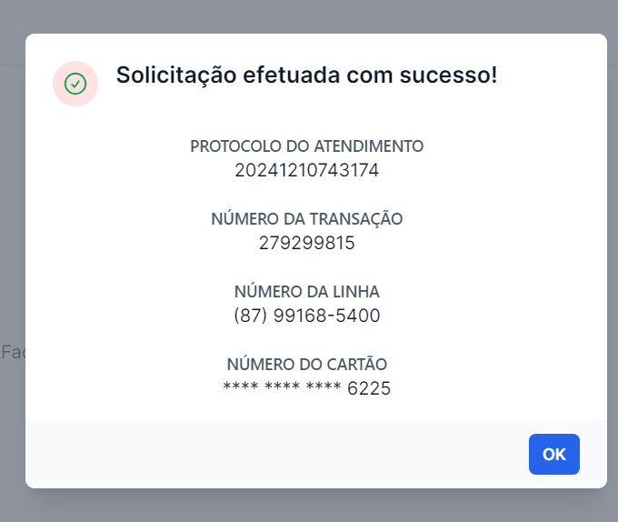Click the 'Solicitação efetuada com sucesso!' heading
This screenshot has width=618, height=522.
(x=306, y=75)
